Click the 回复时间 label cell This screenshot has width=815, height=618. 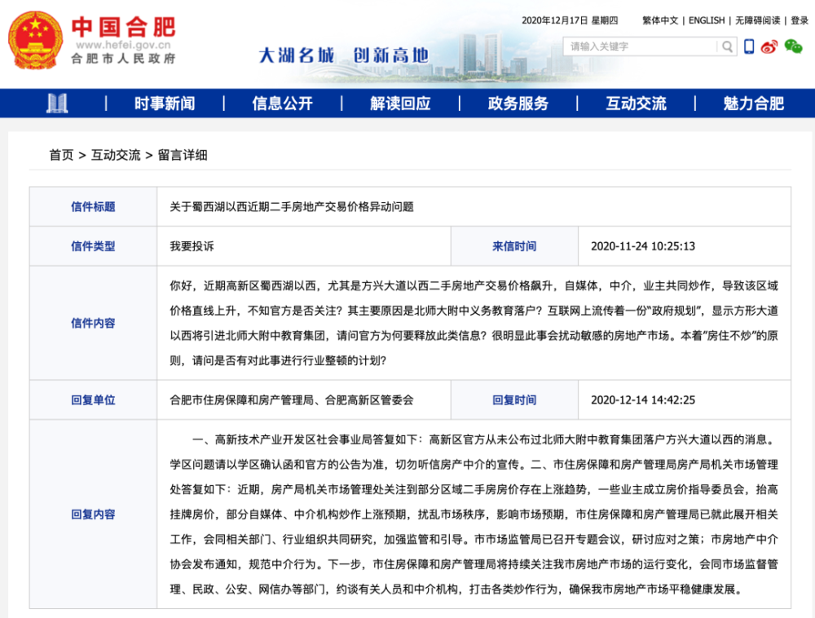coord(514,400)
